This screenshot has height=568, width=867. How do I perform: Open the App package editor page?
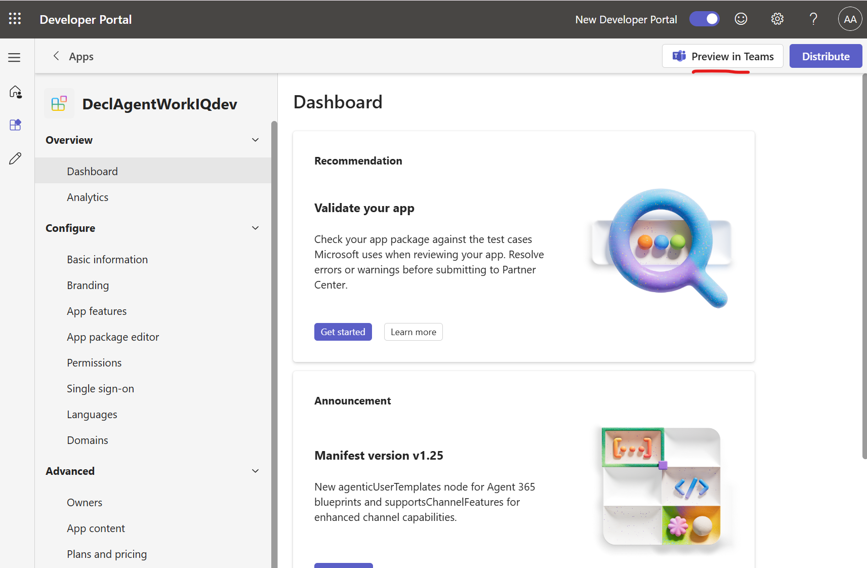coord(113,337)
